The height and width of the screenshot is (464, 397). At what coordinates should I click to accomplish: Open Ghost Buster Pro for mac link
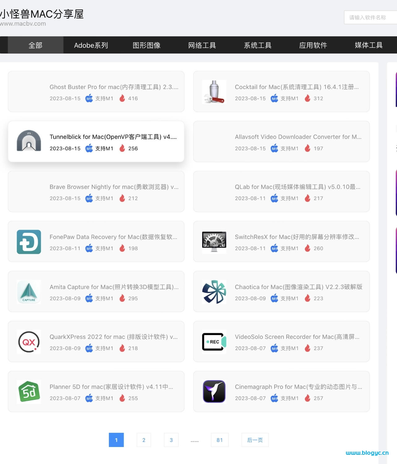coord(114,87)
